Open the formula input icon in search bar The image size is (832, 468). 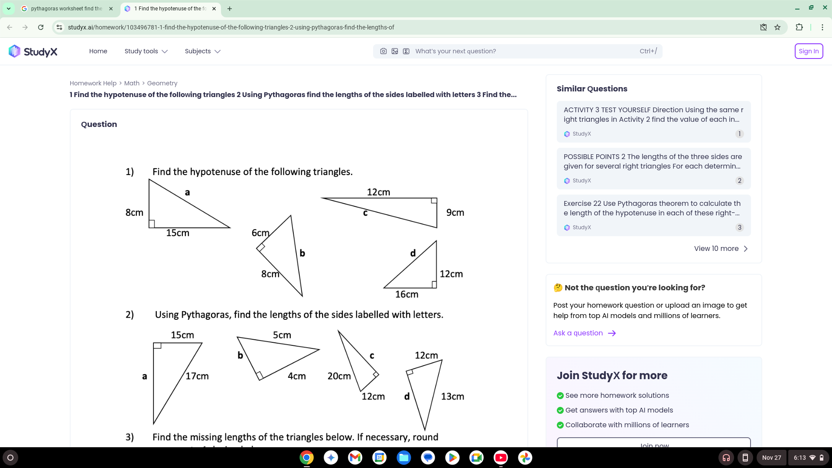click(406, 51)
